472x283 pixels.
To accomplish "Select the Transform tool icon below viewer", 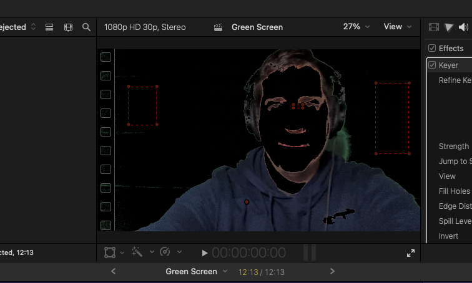I will tap(110, 252).
